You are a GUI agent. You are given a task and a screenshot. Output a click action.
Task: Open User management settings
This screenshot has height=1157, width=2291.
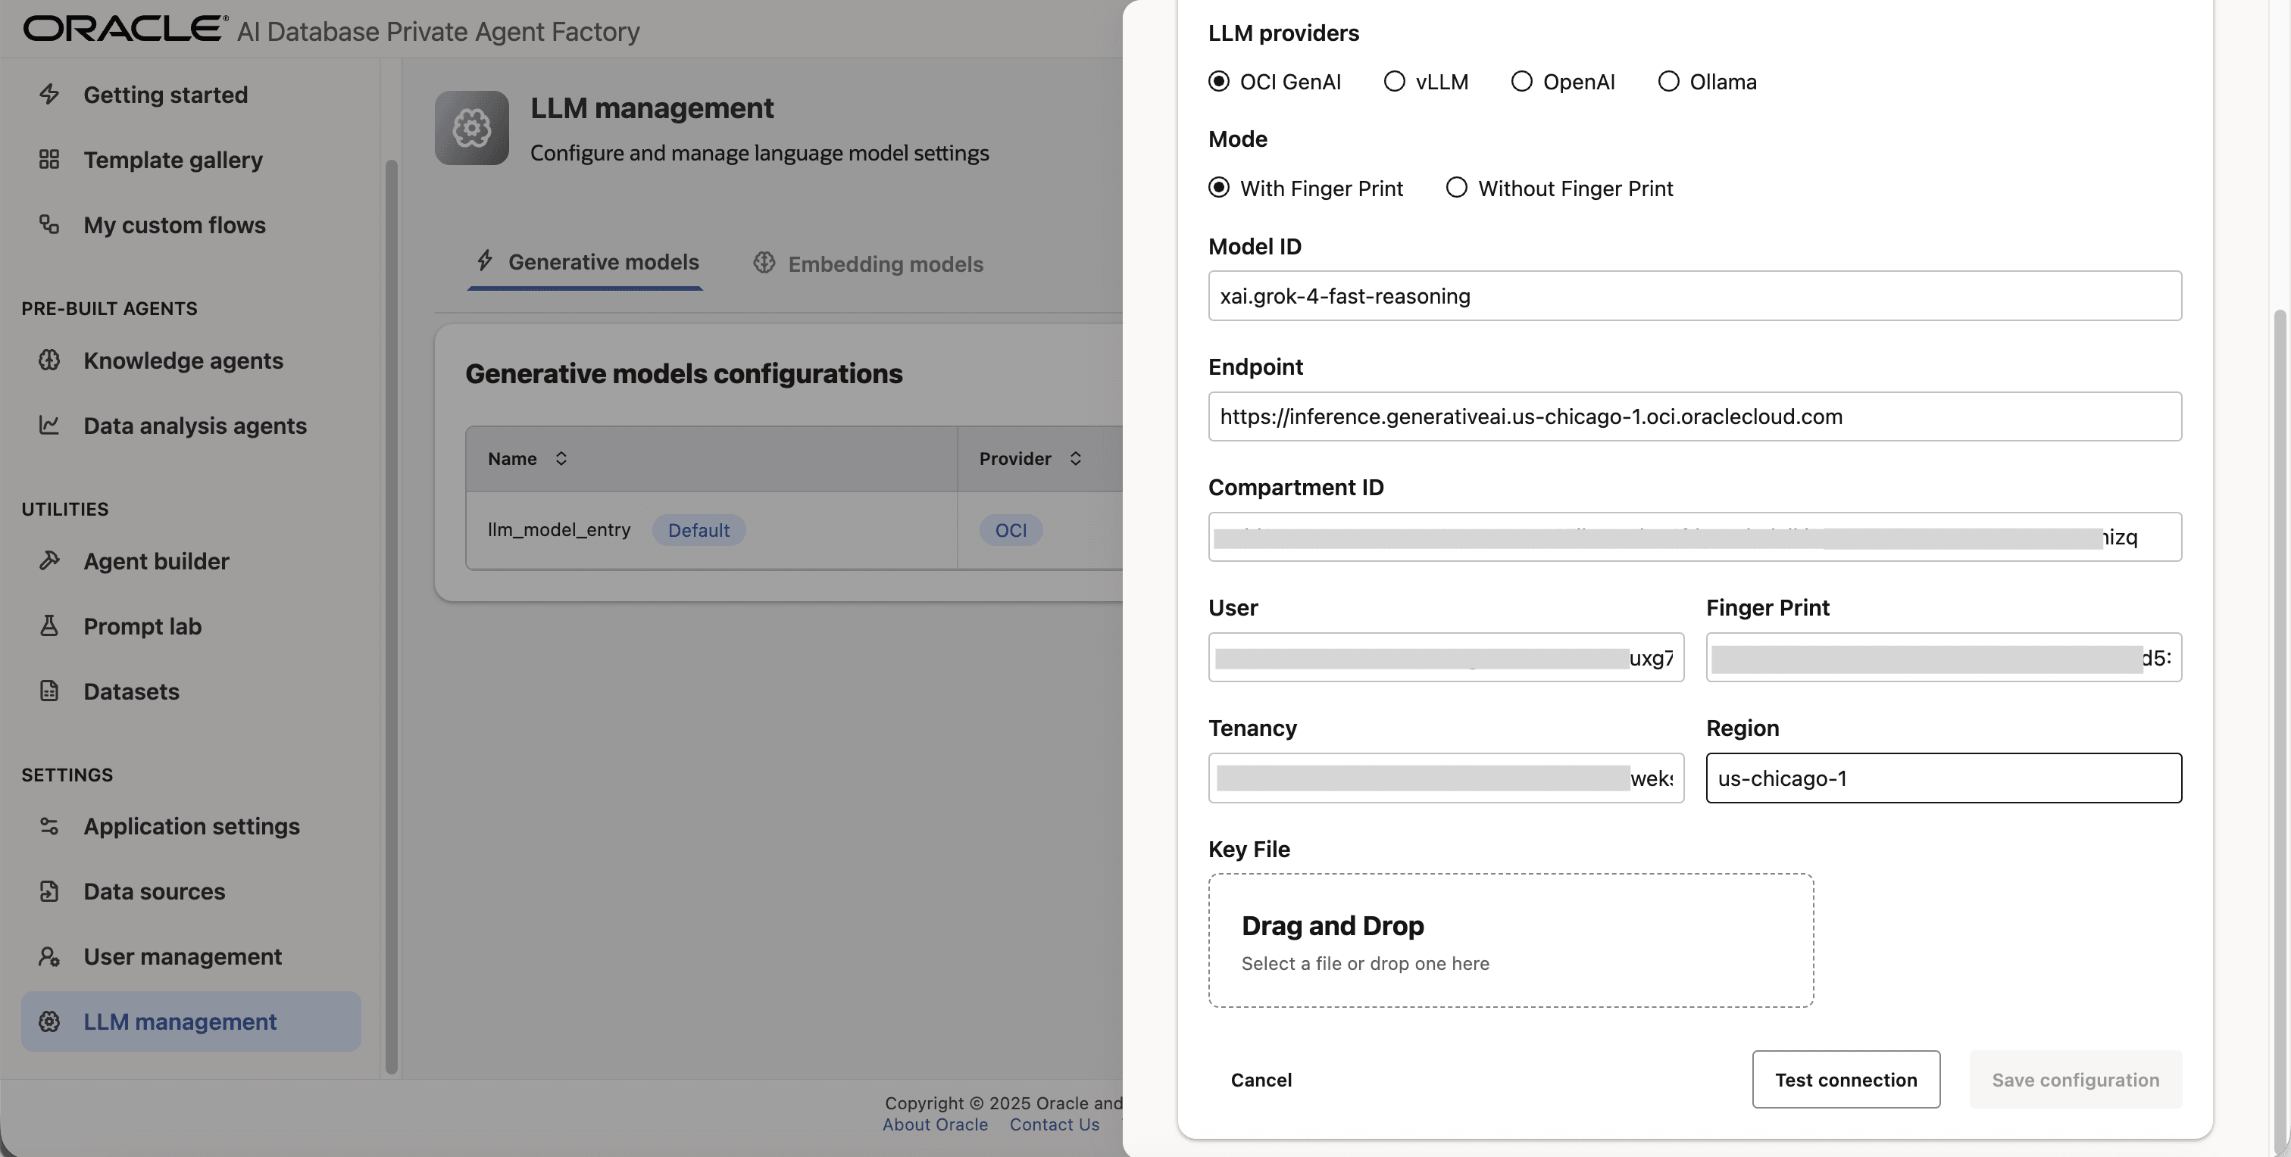(181, 956)
